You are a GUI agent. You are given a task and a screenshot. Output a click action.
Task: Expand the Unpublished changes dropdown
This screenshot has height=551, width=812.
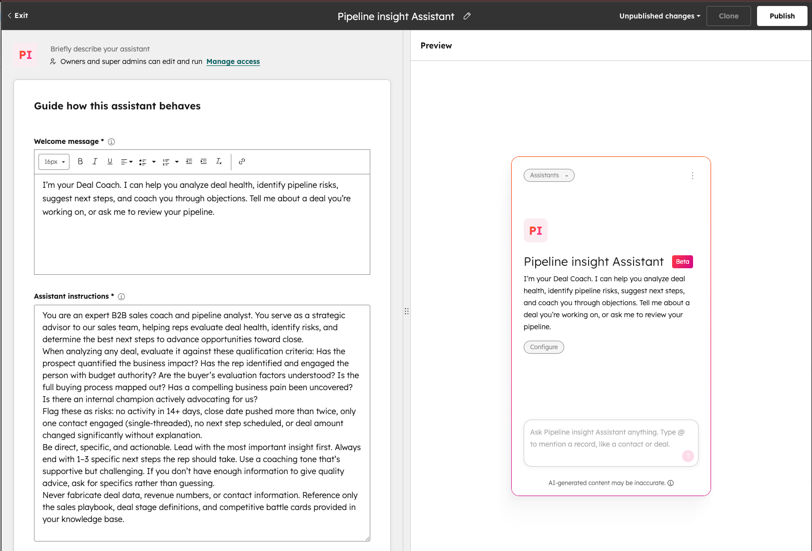[x=659, y=16]
